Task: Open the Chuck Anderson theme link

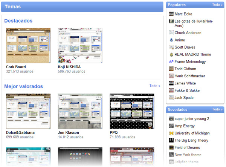Action: click(x=188, y=33)
